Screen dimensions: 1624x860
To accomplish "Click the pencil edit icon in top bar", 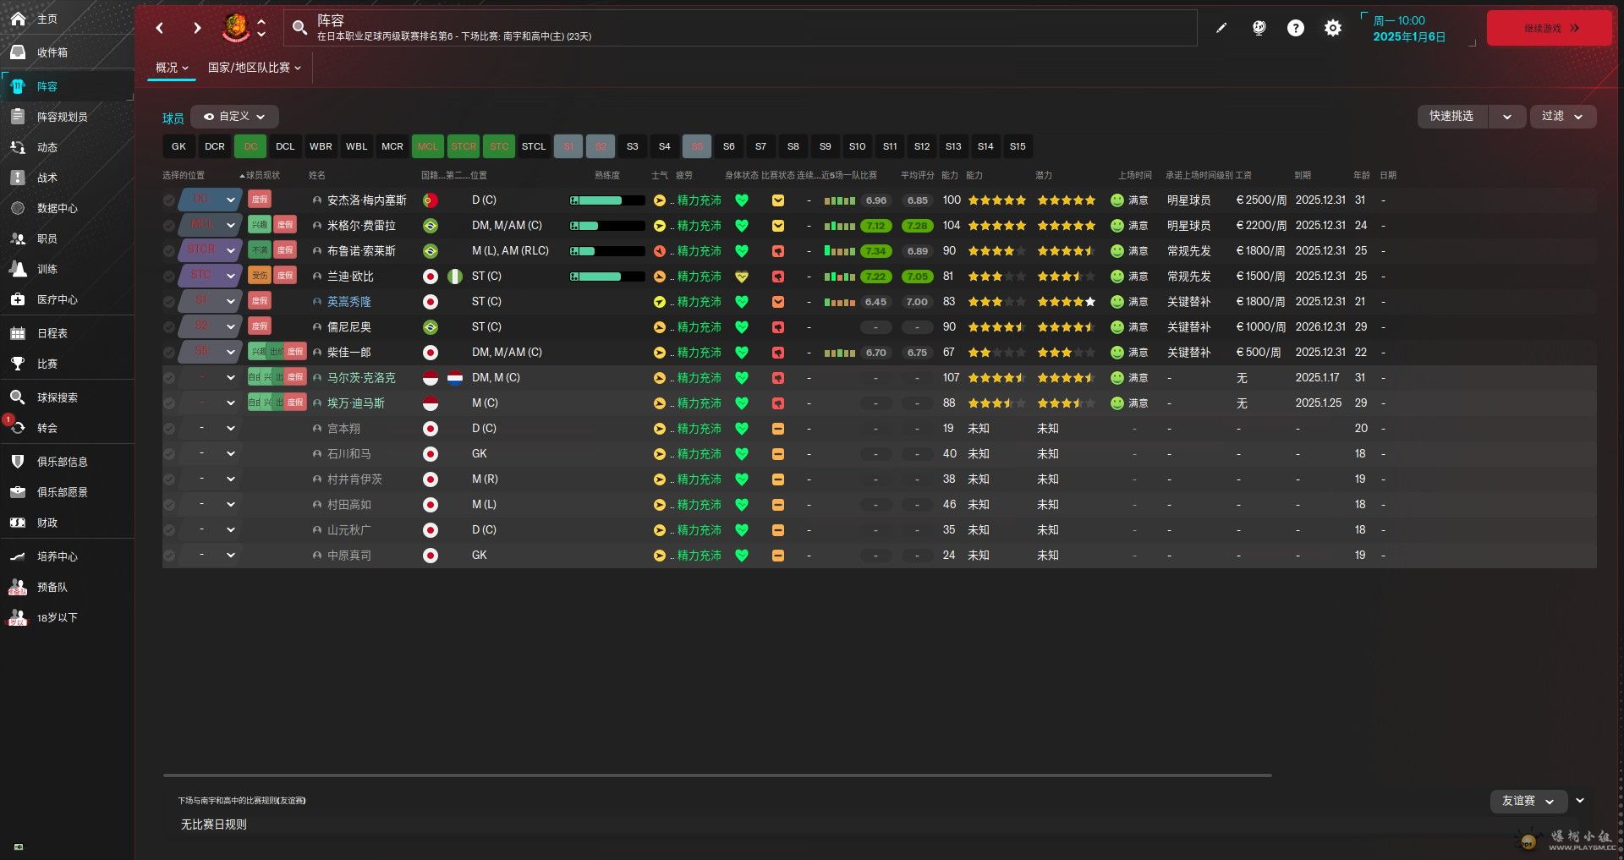I will 1221,28.
